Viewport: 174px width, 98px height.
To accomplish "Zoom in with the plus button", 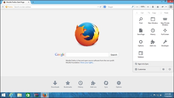I will tap(148, 7).
